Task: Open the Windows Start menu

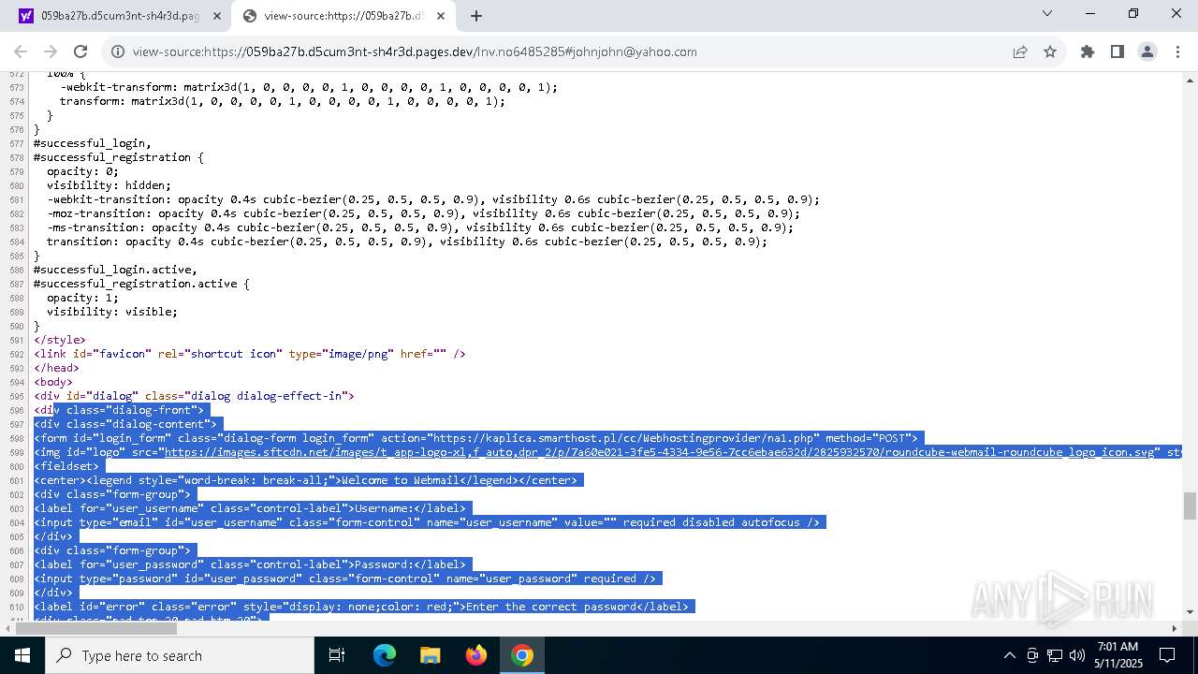Action: click(22, 655)
